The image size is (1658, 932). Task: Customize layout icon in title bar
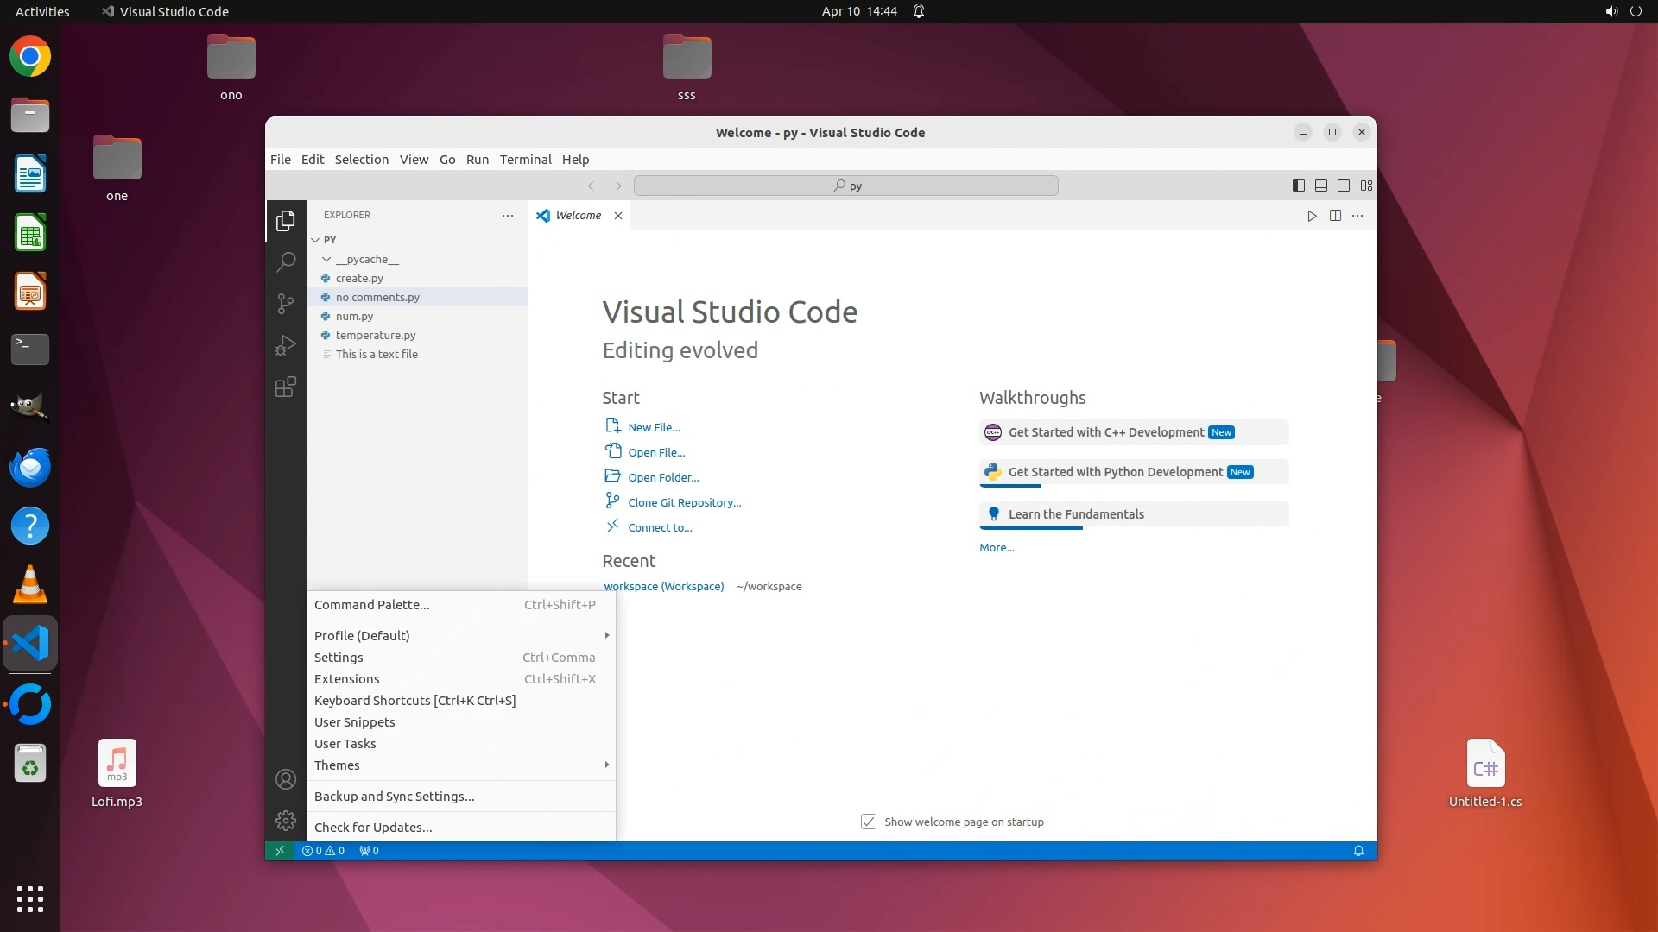(1366, 186)
